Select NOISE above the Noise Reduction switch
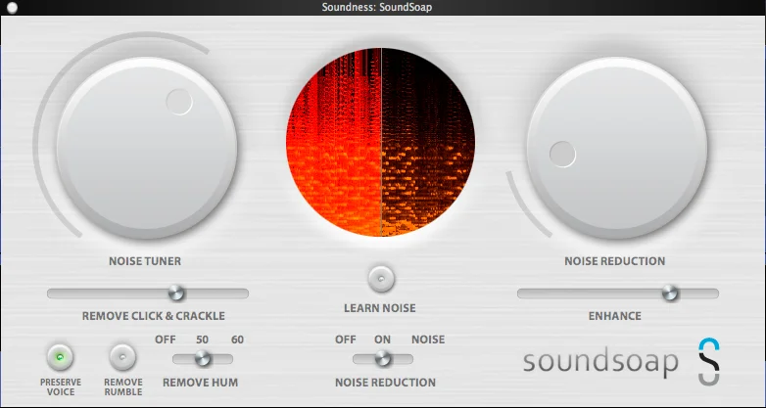 (428, 340)
